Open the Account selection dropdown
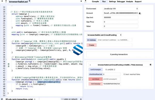The height and width of the screenshot is (100, 155). pyautogui.click(x=120, y=13)
